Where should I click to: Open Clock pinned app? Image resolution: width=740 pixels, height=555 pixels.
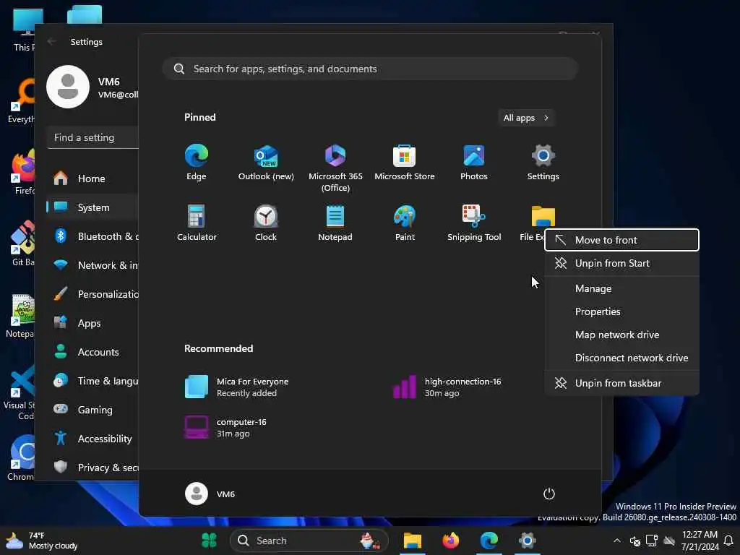266,223
